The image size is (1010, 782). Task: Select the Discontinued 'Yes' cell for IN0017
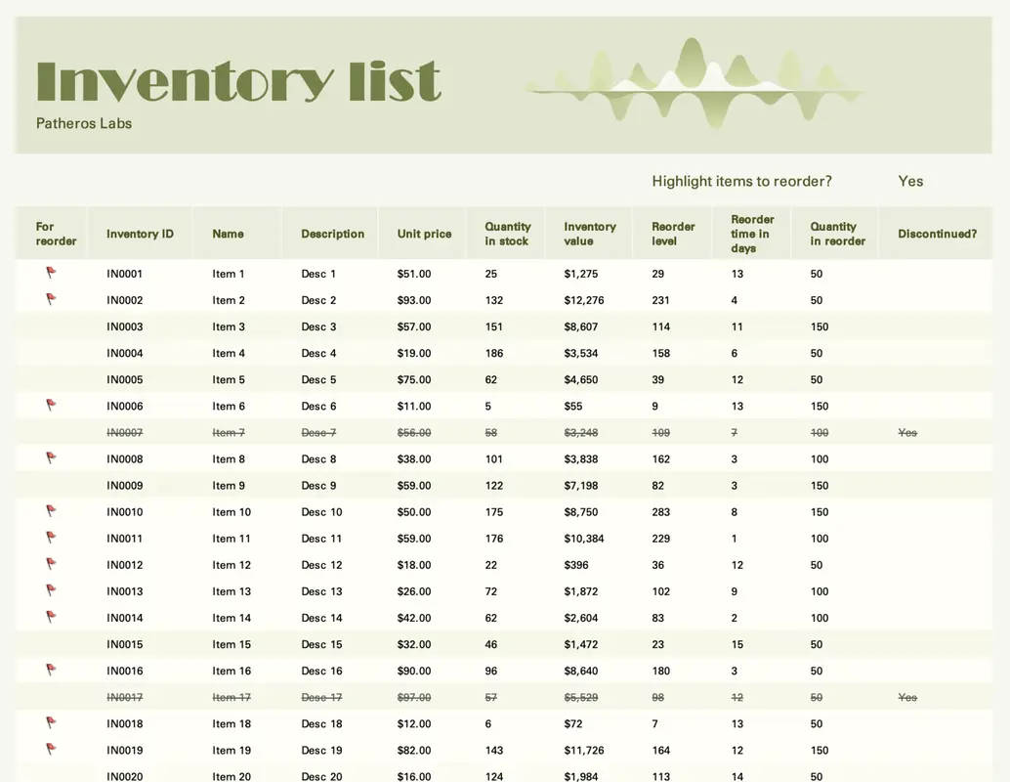coord(907,697)
